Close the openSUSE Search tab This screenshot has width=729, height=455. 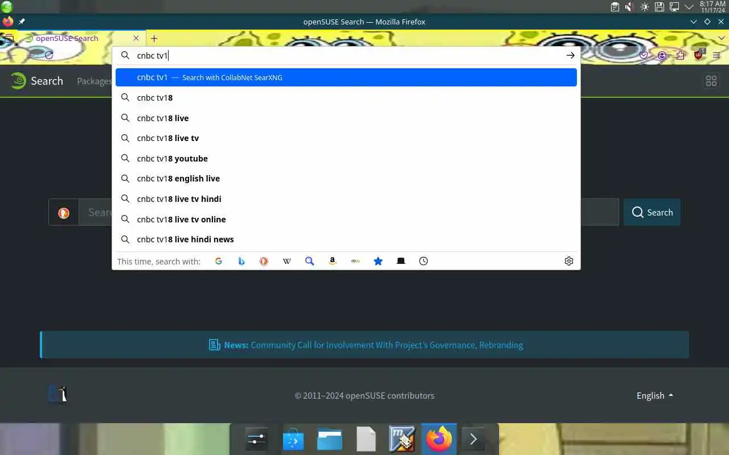(136, 38)
